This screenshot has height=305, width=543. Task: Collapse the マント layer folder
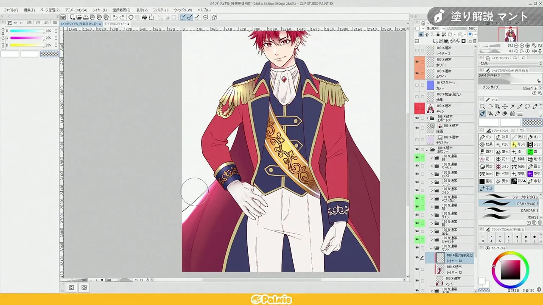[x=432, y=248]
